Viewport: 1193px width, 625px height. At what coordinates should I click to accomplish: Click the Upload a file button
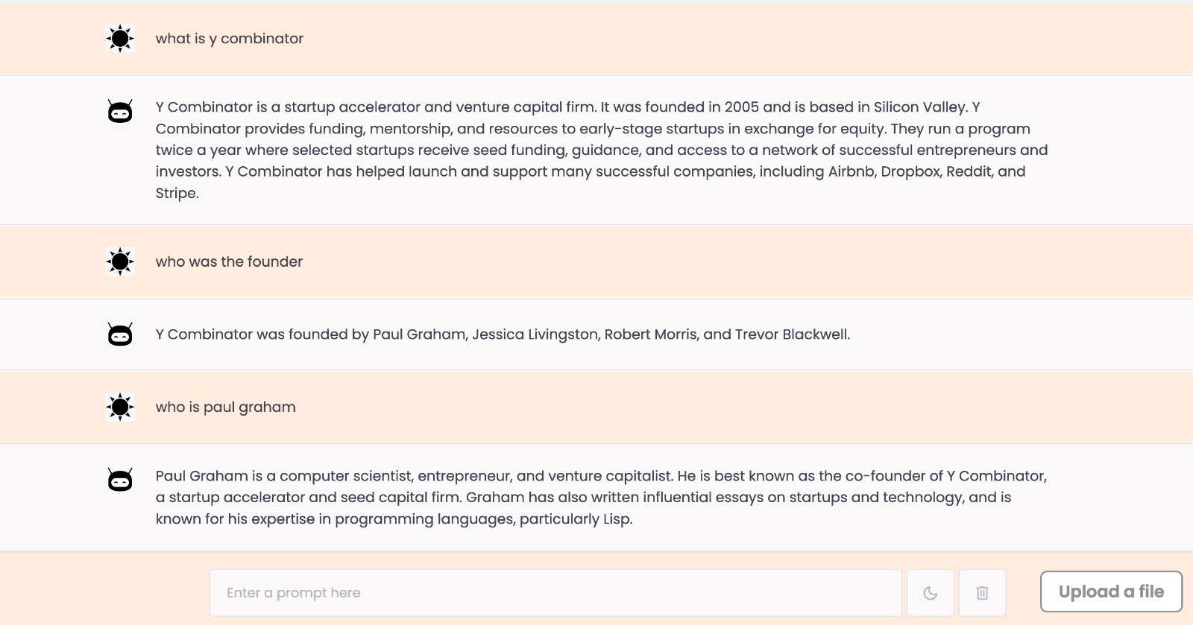coord(1111,591)
